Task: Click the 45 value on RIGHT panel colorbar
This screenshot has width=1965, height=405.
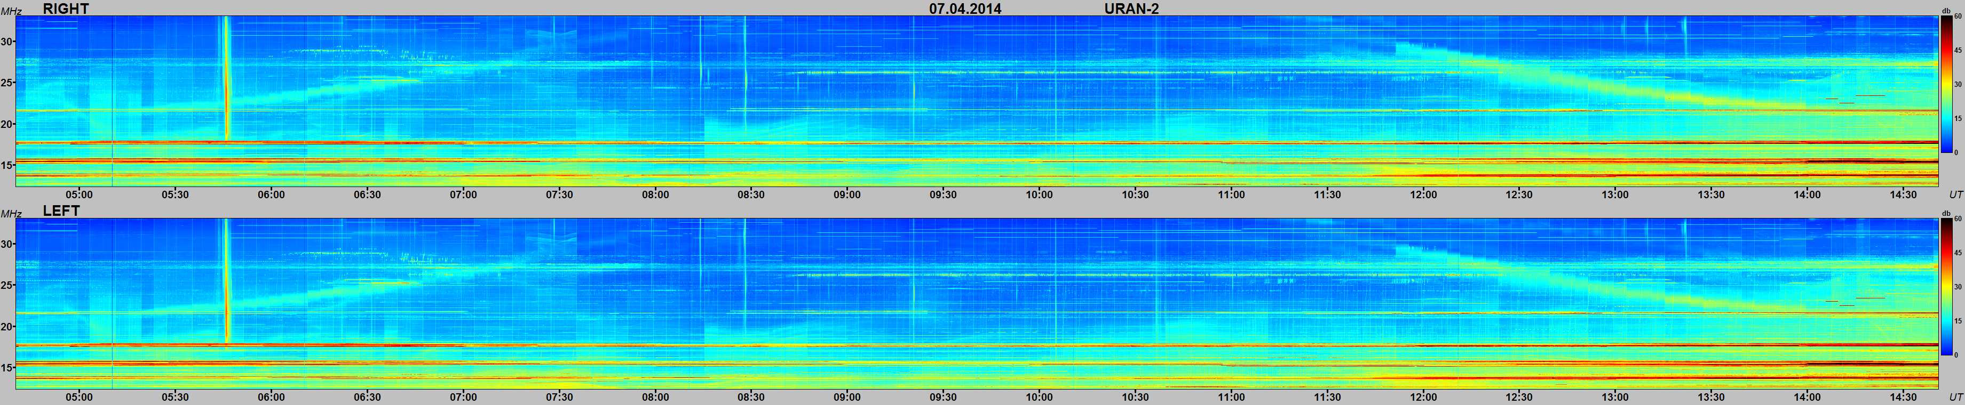Action: [x=1958, y=50]
